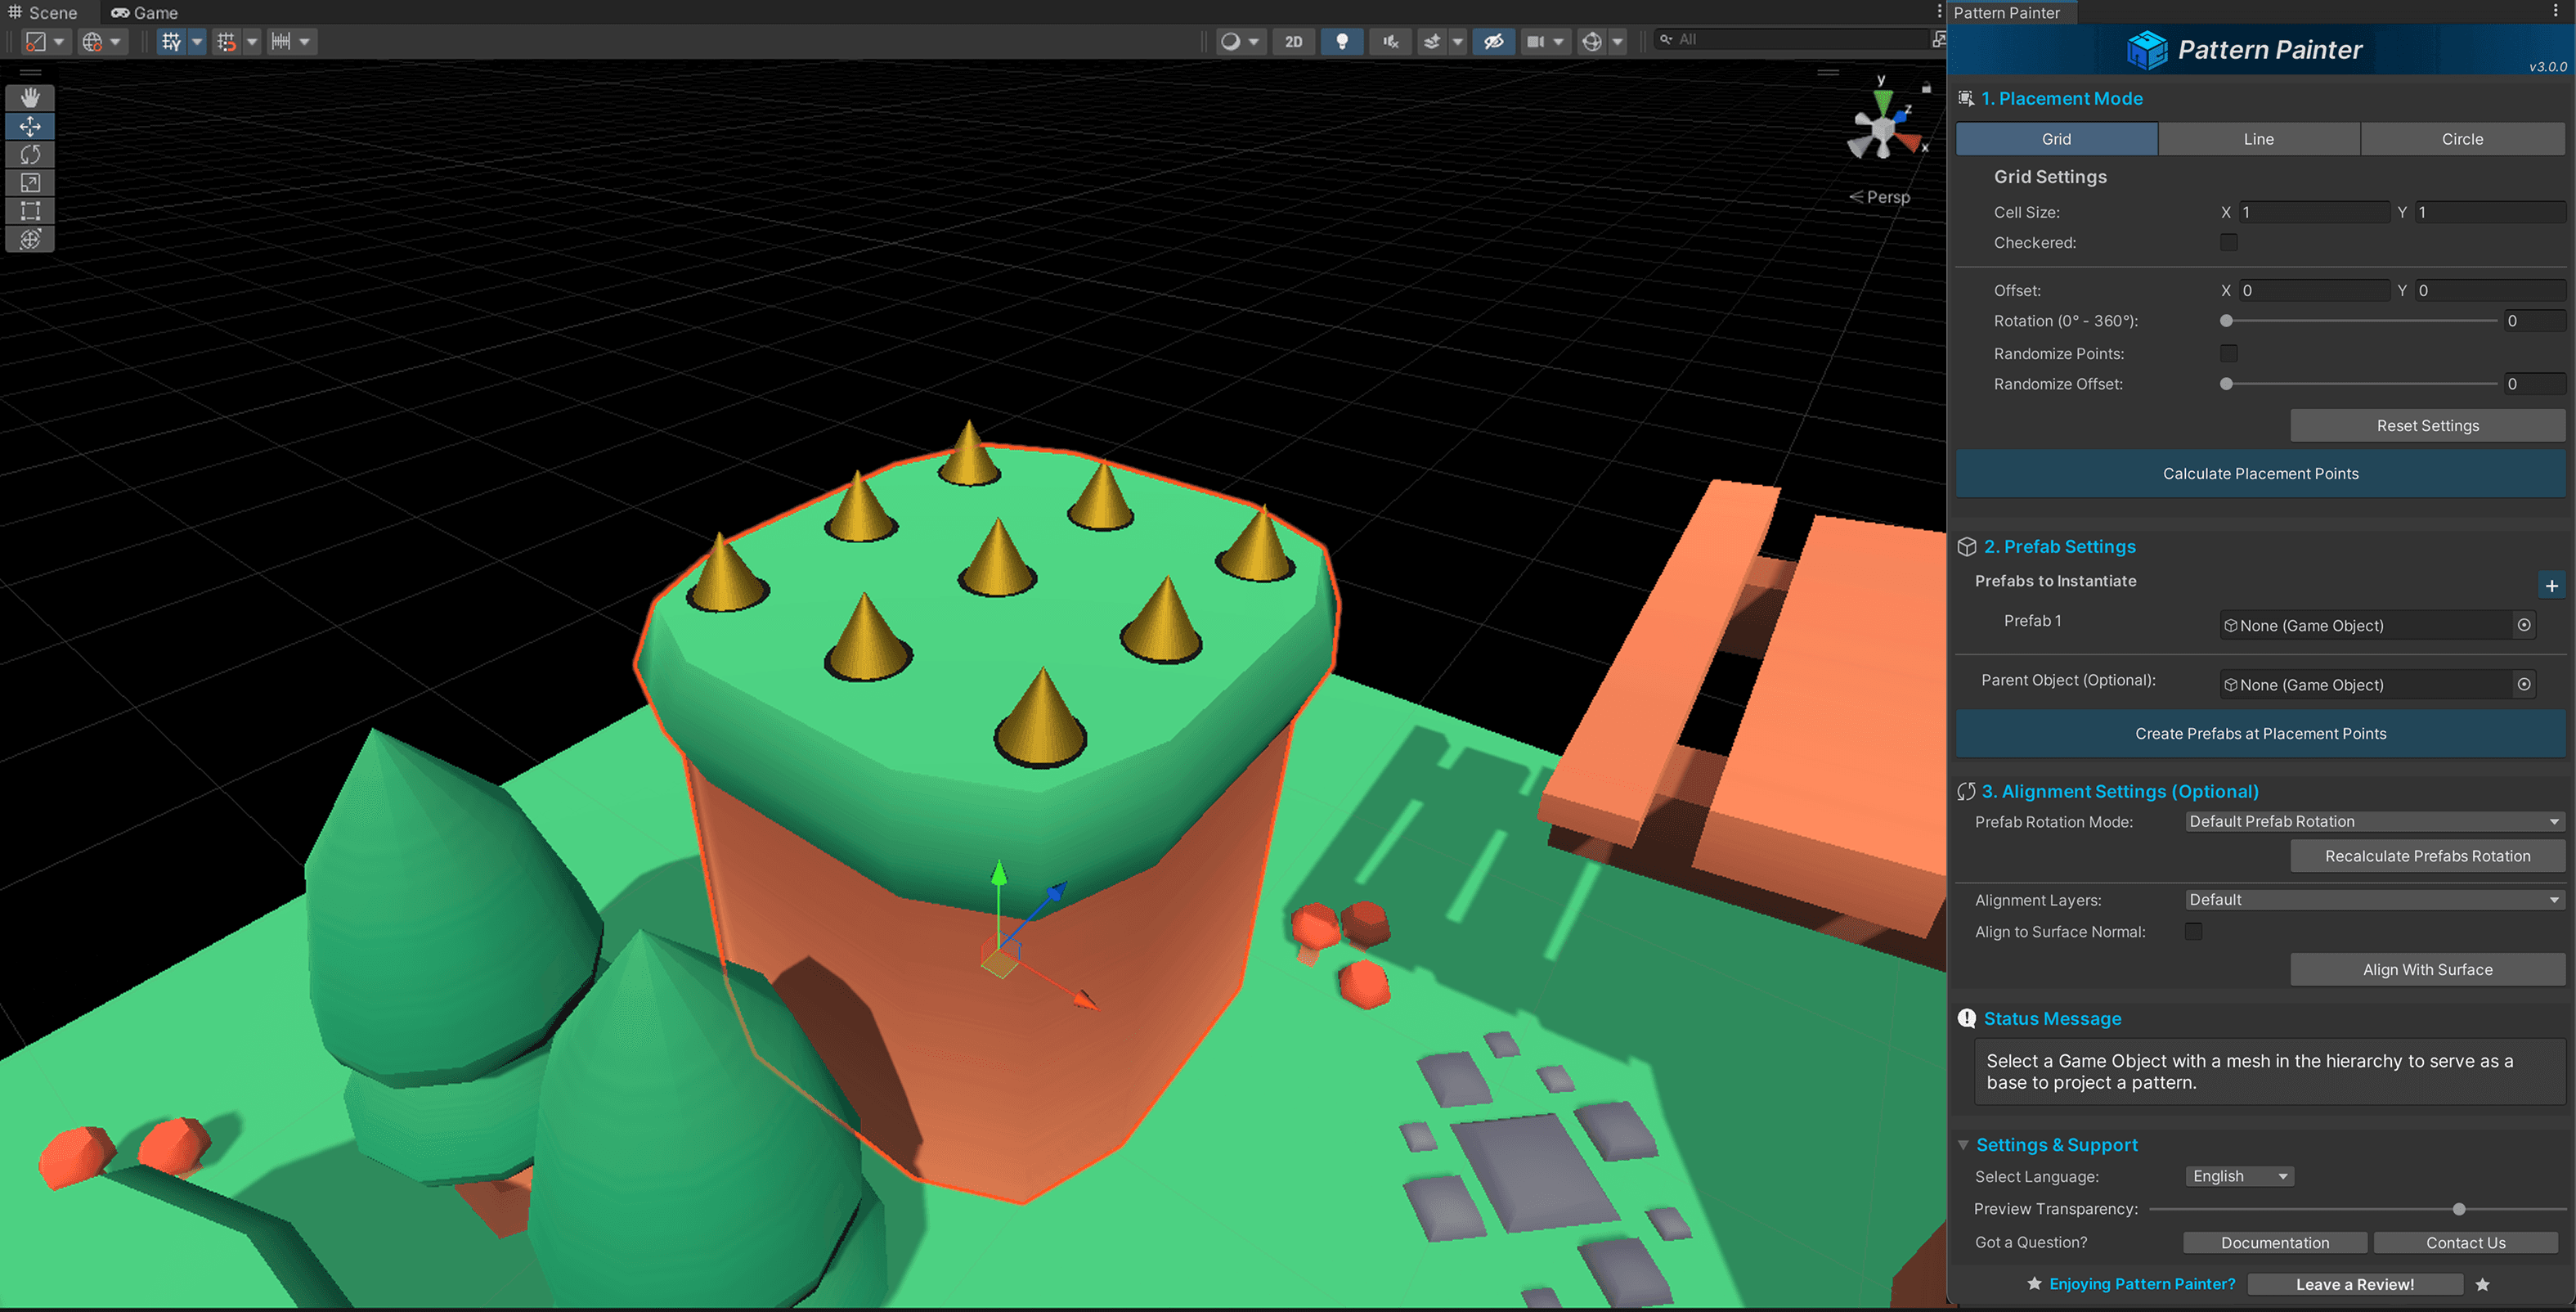The width and height of the screenshot is (2576, 1312).
Task: Open Scene view more options menu
Action: pos(1939,11)
